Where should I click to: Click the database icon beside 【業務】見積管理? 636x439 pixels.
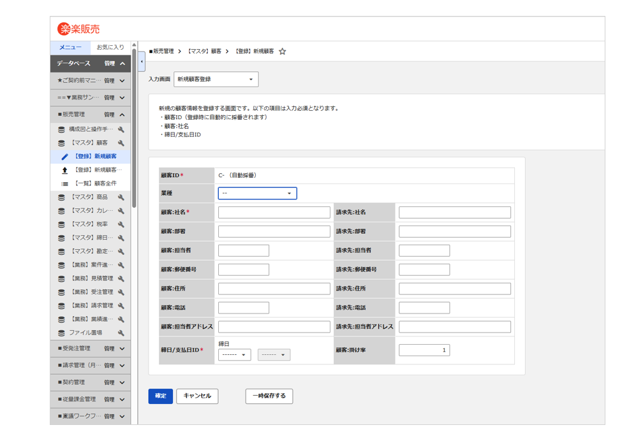point(62,279)
